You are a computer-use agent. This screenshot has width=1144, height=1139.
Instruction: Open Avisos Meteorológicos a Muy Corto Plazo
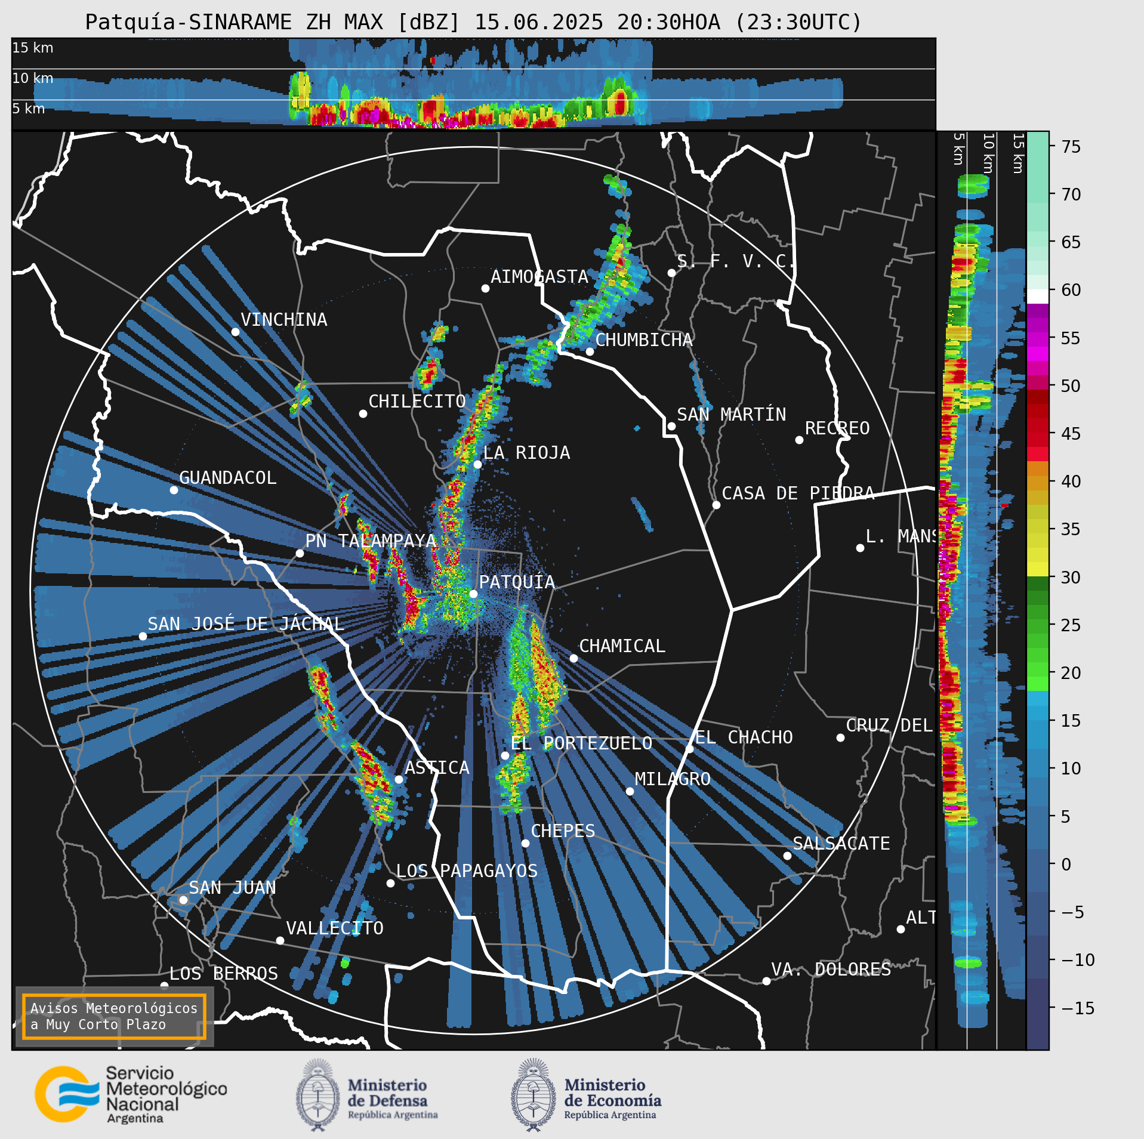114,1016
